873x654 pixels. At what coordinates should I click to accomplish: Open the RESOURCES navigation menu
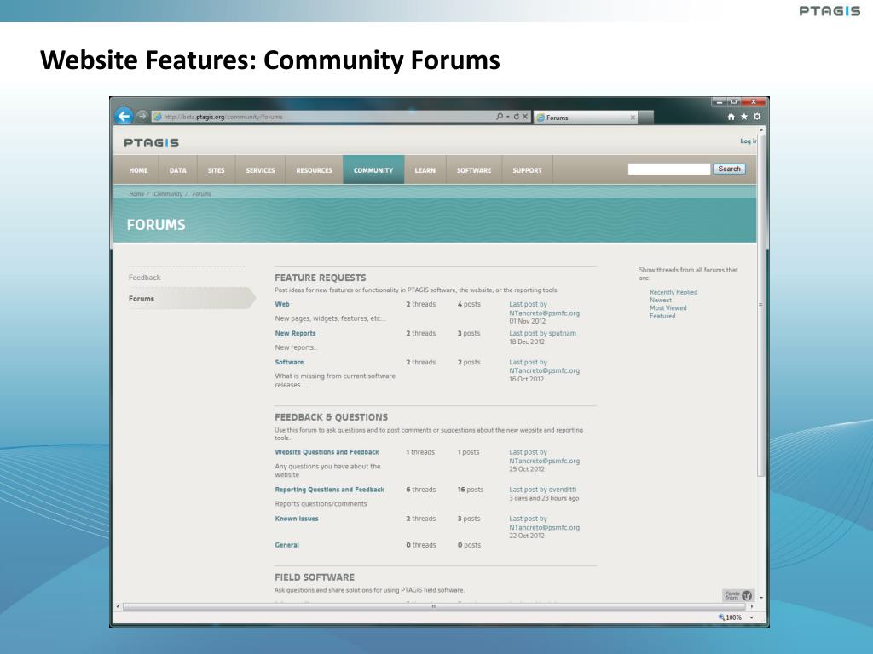(x=314, y=170)
